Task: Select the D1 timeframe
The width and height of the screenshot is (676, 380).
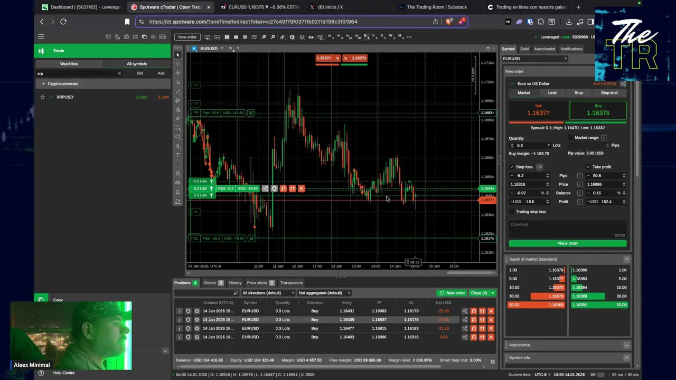Action: tap(383, 36)
